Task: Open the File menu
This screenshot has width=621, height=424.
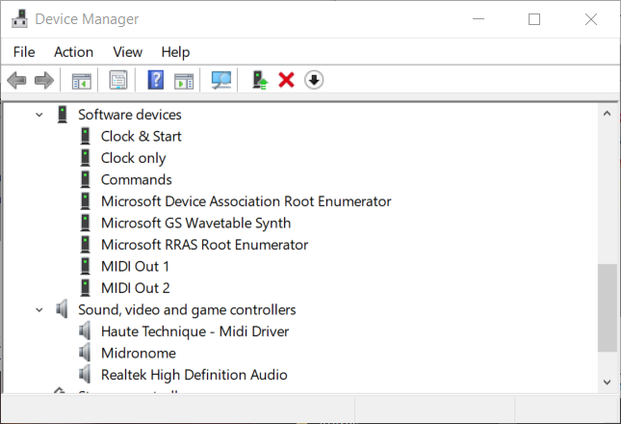Action: click(24, 52)
